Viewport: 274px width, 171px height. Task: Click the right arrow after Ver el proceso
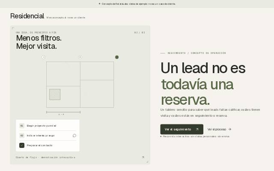[230, 129]
